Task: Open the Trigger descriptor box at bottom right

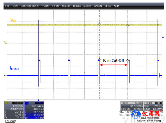Action: point(153,106)
